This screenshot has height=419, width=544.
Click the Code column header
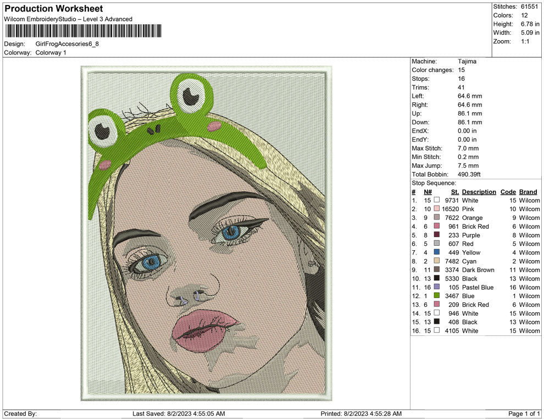508,192
